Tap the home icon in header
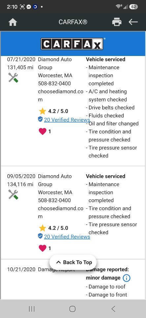The height and width of the screenshot is (318, 146). (x=13, y=22)
